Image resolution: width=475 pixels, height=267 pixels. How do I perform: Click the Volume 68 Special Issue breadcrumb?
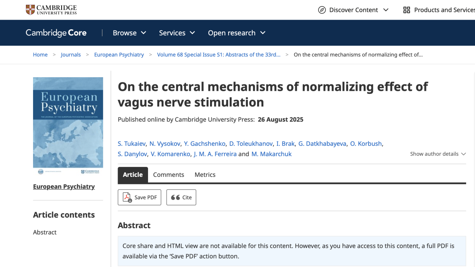(219, 55)
